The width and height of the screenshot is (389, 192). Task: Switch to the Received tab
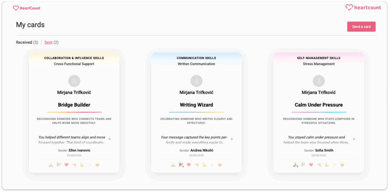[27, 42]
